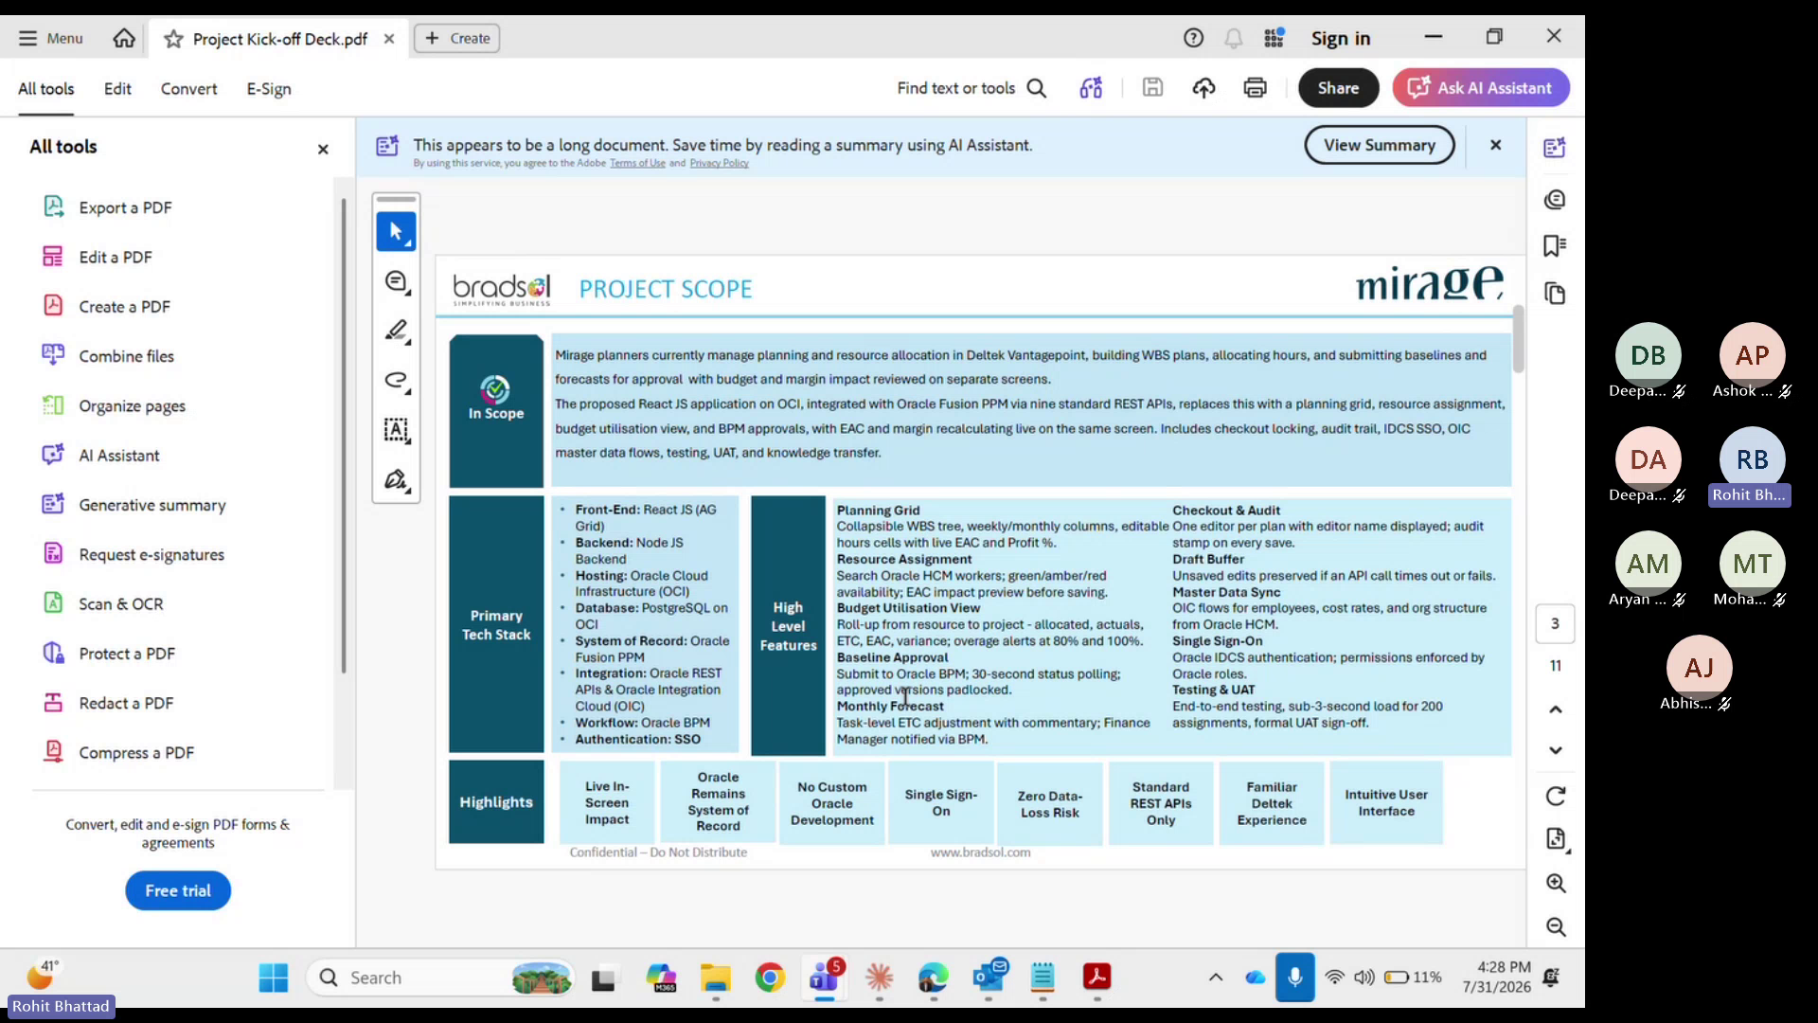Open the Comments right panel icon
Viewport: 1818px width, 1023px height.
click(1555, 200)
